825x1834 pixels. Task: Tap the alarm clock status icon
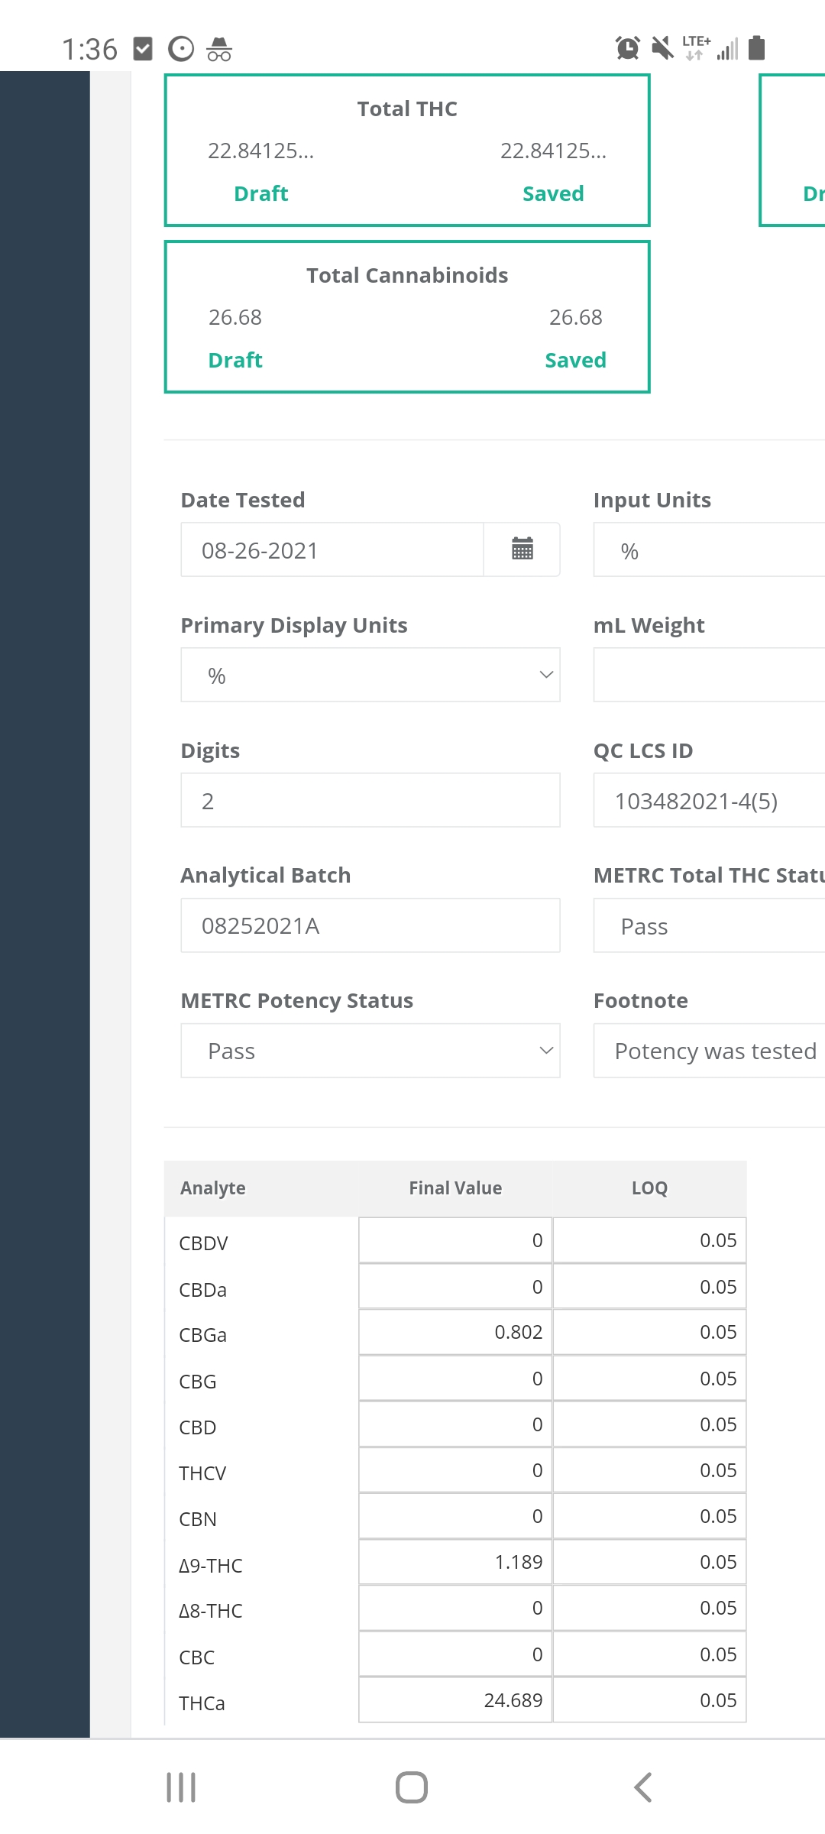tap(628, 48)
